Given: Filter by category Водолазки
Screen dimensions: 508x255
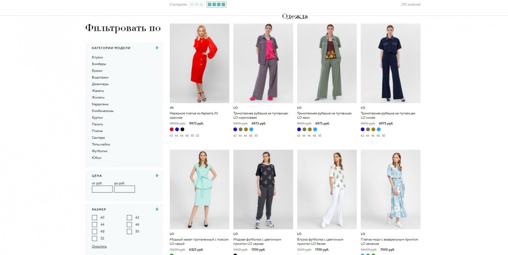Looking at the screenshot, I should point(100,77).
